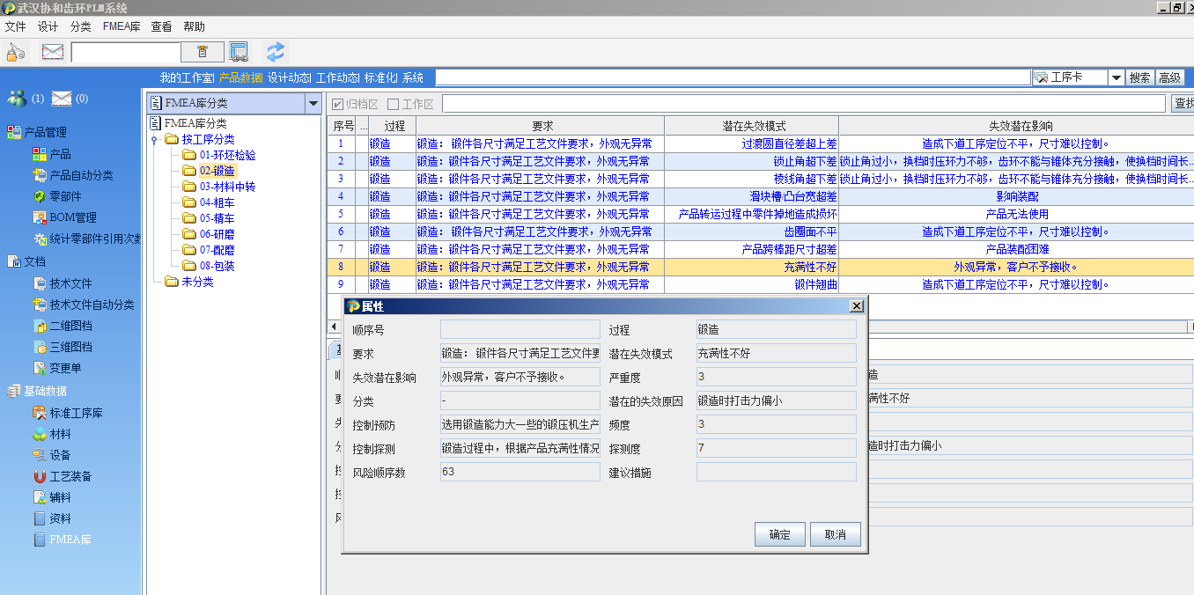Click the lock and key toolbar icon
The height and width of the screenshot is (595, 1194).
click(16, 52)
